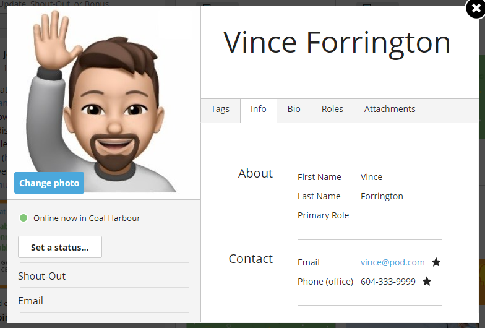Image resolution: width=485 pixels, height=328 pixels.
Task: Open the Bio tab
Action: pyautogui.click(x=294, y=110)
